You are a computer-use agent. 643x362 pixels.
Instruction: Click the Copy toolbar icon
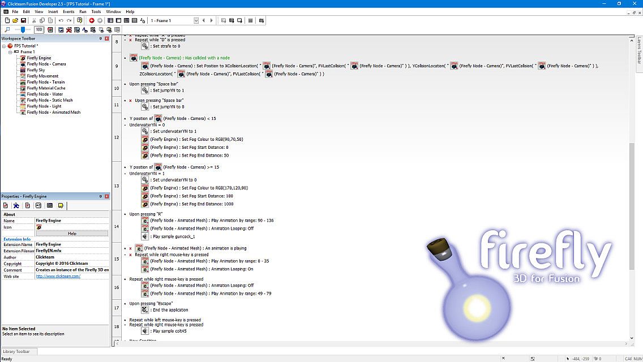click(x=42, y=20)
